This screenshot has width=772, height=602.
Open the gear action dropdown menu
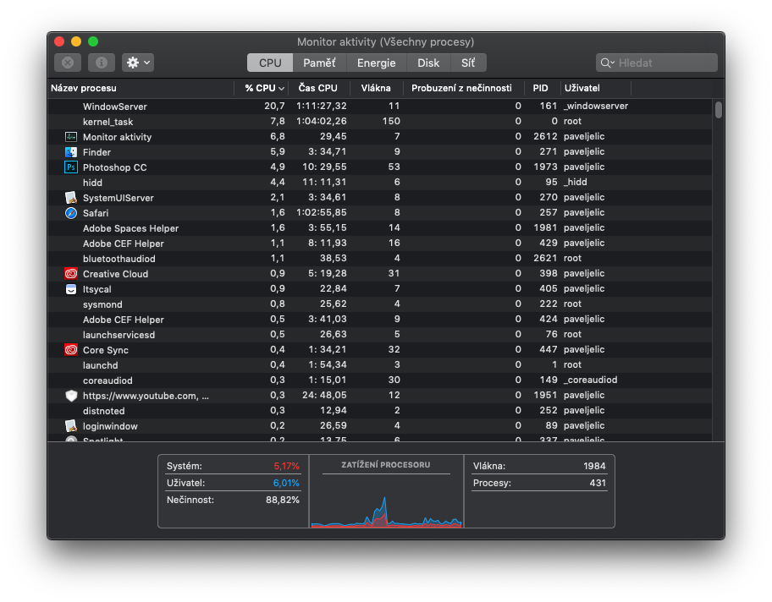138,63
